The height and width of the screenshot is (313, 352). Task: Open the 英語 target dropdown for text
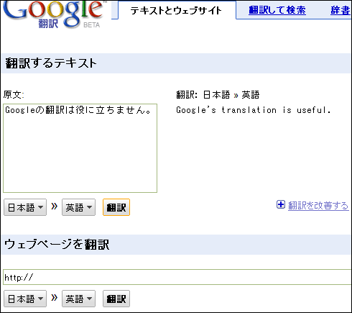(x=78, y=207)
